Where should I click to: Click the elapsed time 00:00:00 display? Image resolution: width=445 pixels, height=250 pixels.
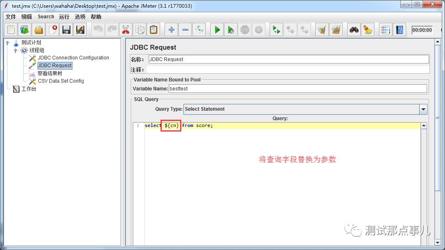coord(422,30)
